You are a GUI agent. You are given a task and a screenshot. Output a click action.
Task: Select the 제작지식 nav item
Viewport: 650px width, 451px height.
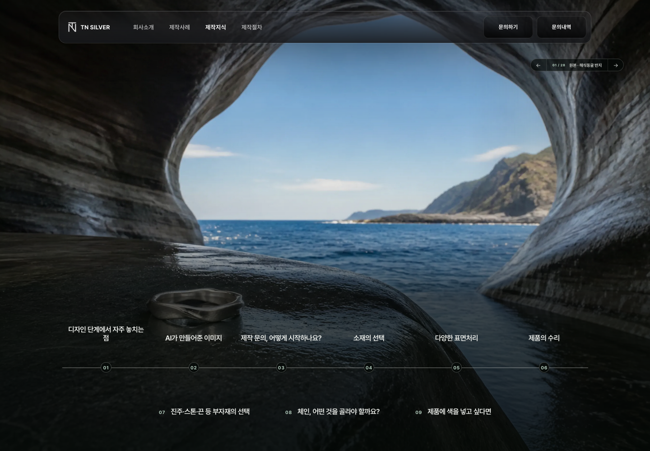pos(216,28)
